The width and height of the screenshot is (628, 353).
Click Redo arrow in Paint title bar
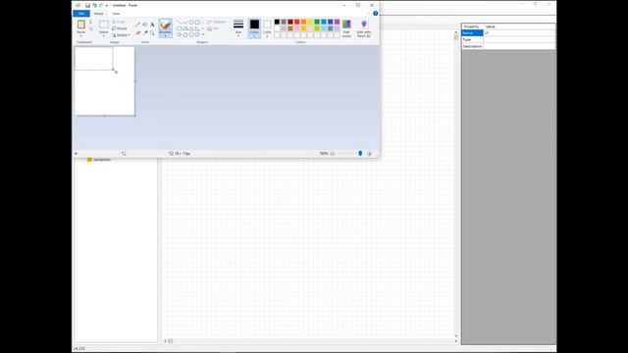(x=101, y=5)
